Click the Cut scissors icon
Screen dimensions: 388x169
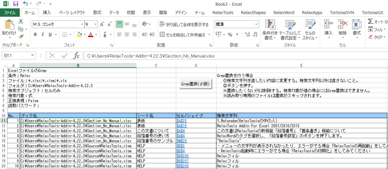click(21, 22)
